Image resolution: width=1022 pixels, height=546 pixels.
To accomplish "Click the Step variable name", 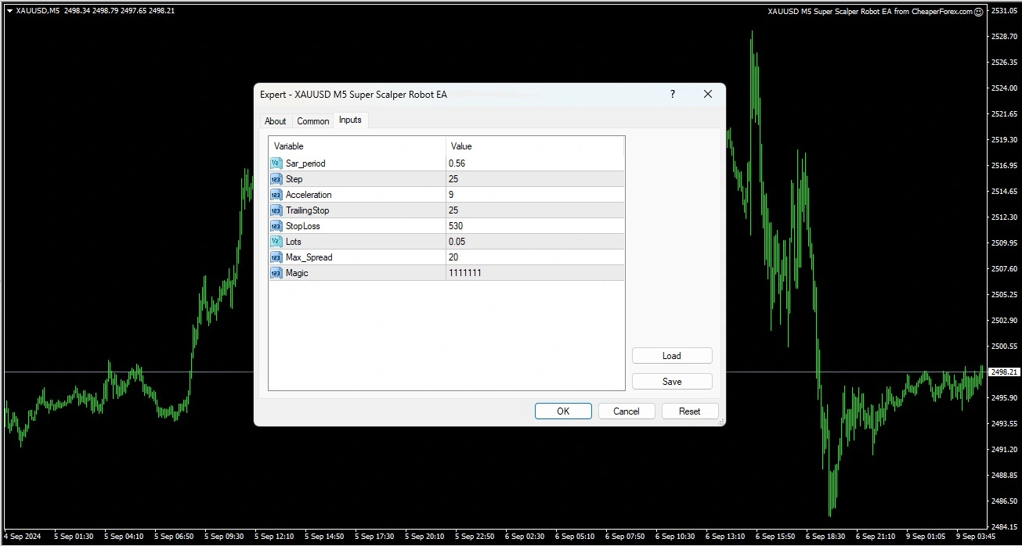I will click(294, 179).
